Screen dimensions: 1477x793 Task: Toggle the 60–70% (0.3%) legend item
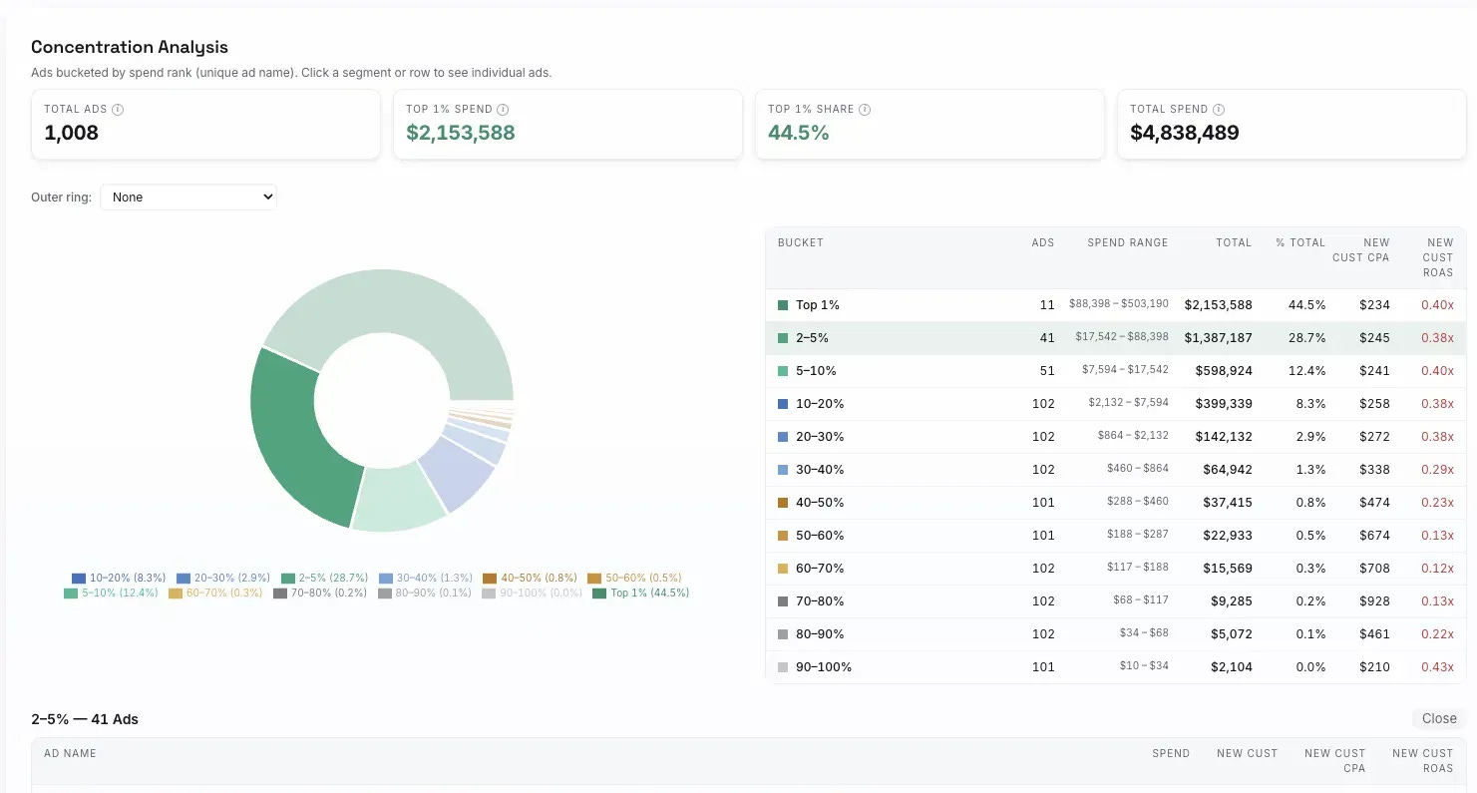215,593
